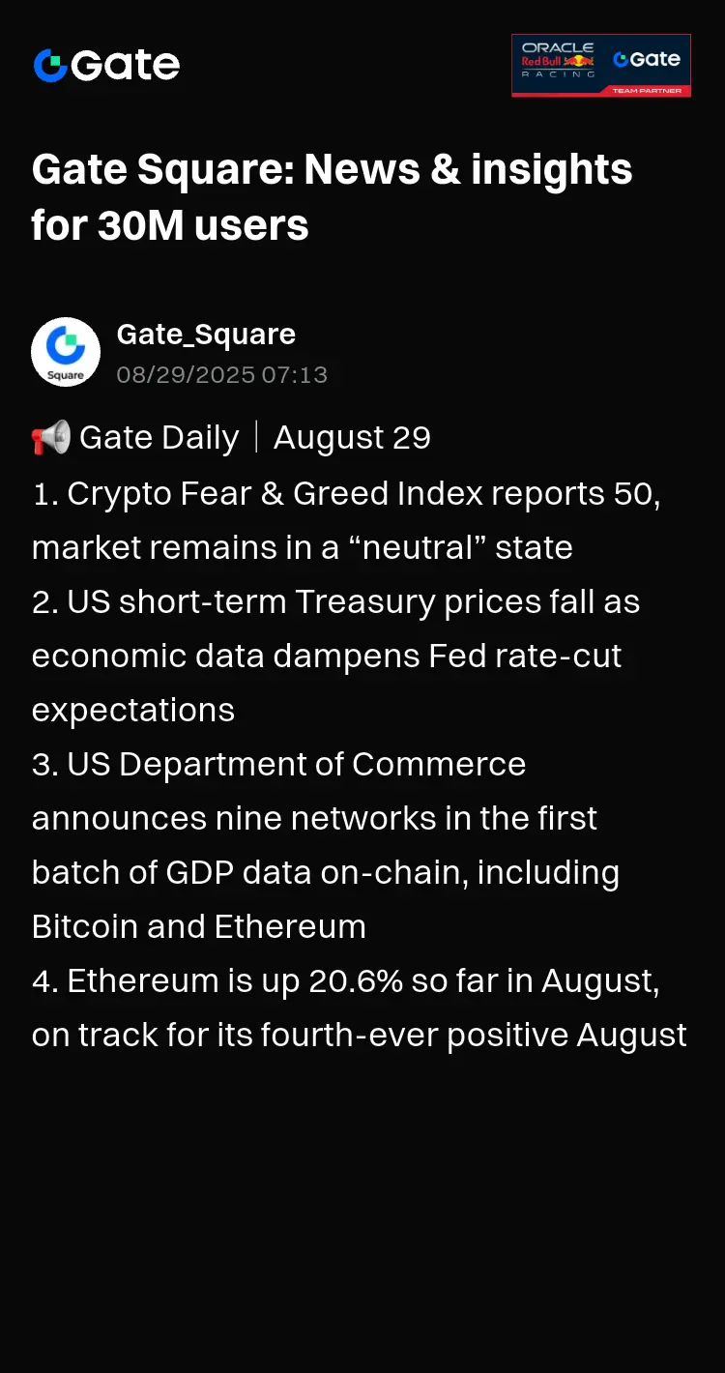Screen dimensions: 725x1373
Task: Select item 3 US Department of Commerce
Action: (326, 845)
